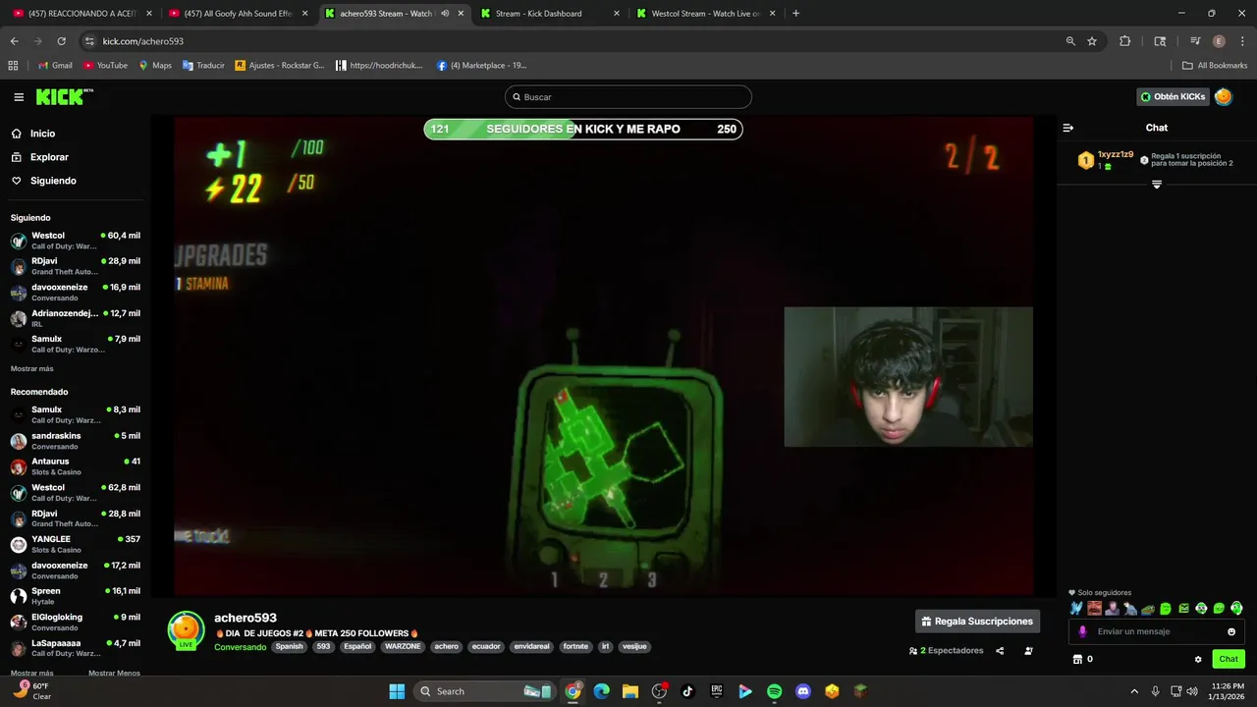Click the purple microphone icon in chat

click(1083, 631)
